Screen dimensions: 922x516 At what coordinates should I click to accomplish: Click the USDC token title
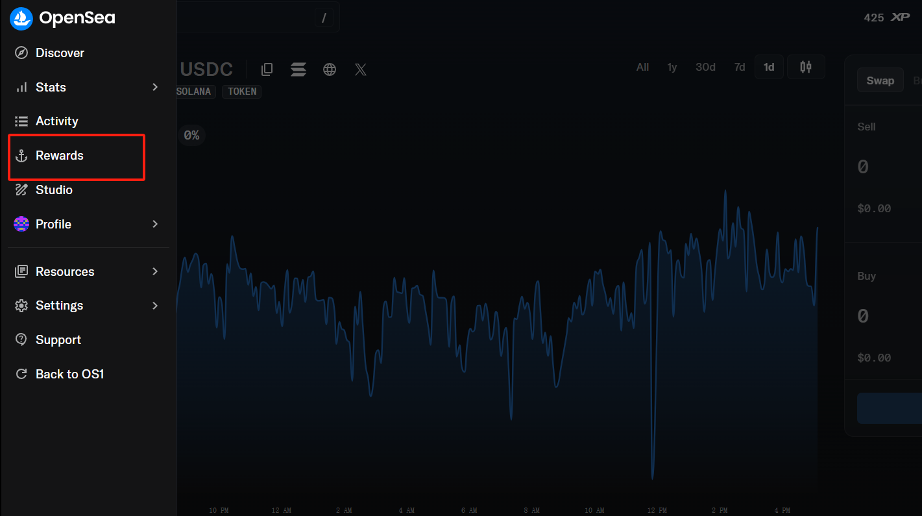206,69
